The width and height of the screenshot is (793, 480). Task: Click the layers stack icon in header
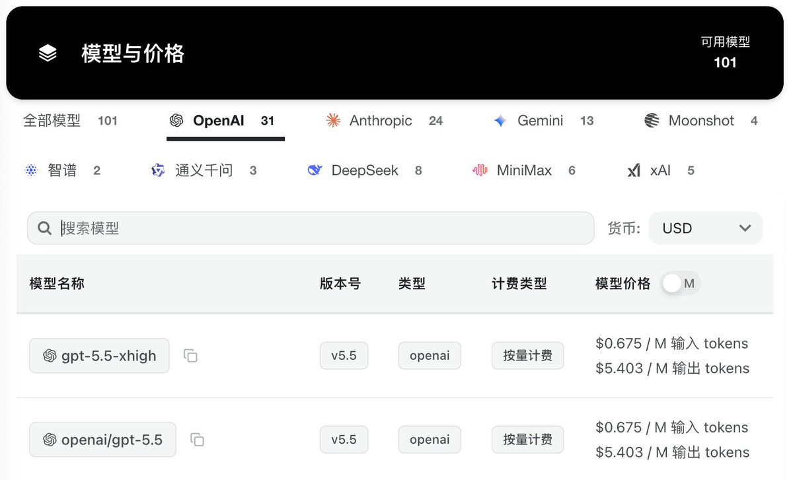click(x=48, y=53)
